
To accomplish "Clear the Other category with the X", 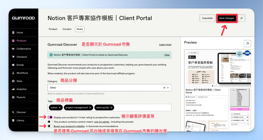I will tap(164, 88).
